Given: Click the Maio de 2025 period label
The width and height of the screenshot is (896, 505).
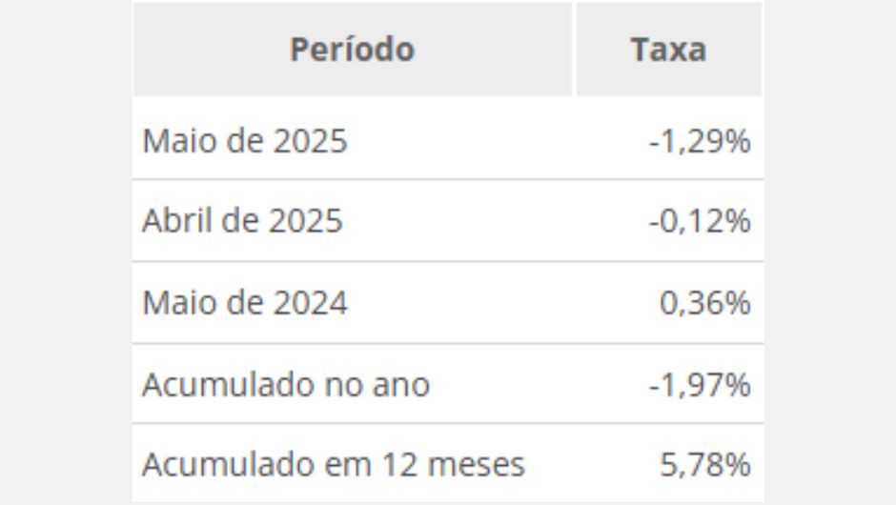Looking at the screenshot, I should 245,140.
